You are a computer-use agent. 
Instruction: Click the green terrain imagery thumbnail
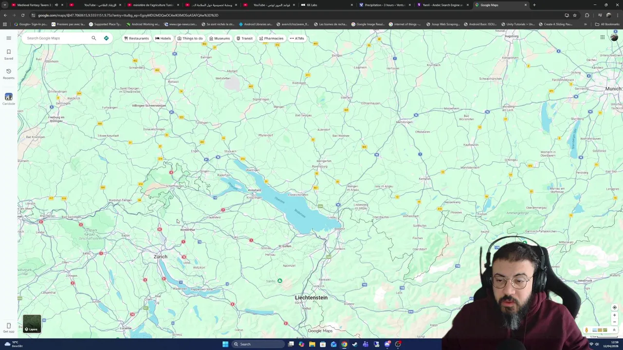(605, 330)
